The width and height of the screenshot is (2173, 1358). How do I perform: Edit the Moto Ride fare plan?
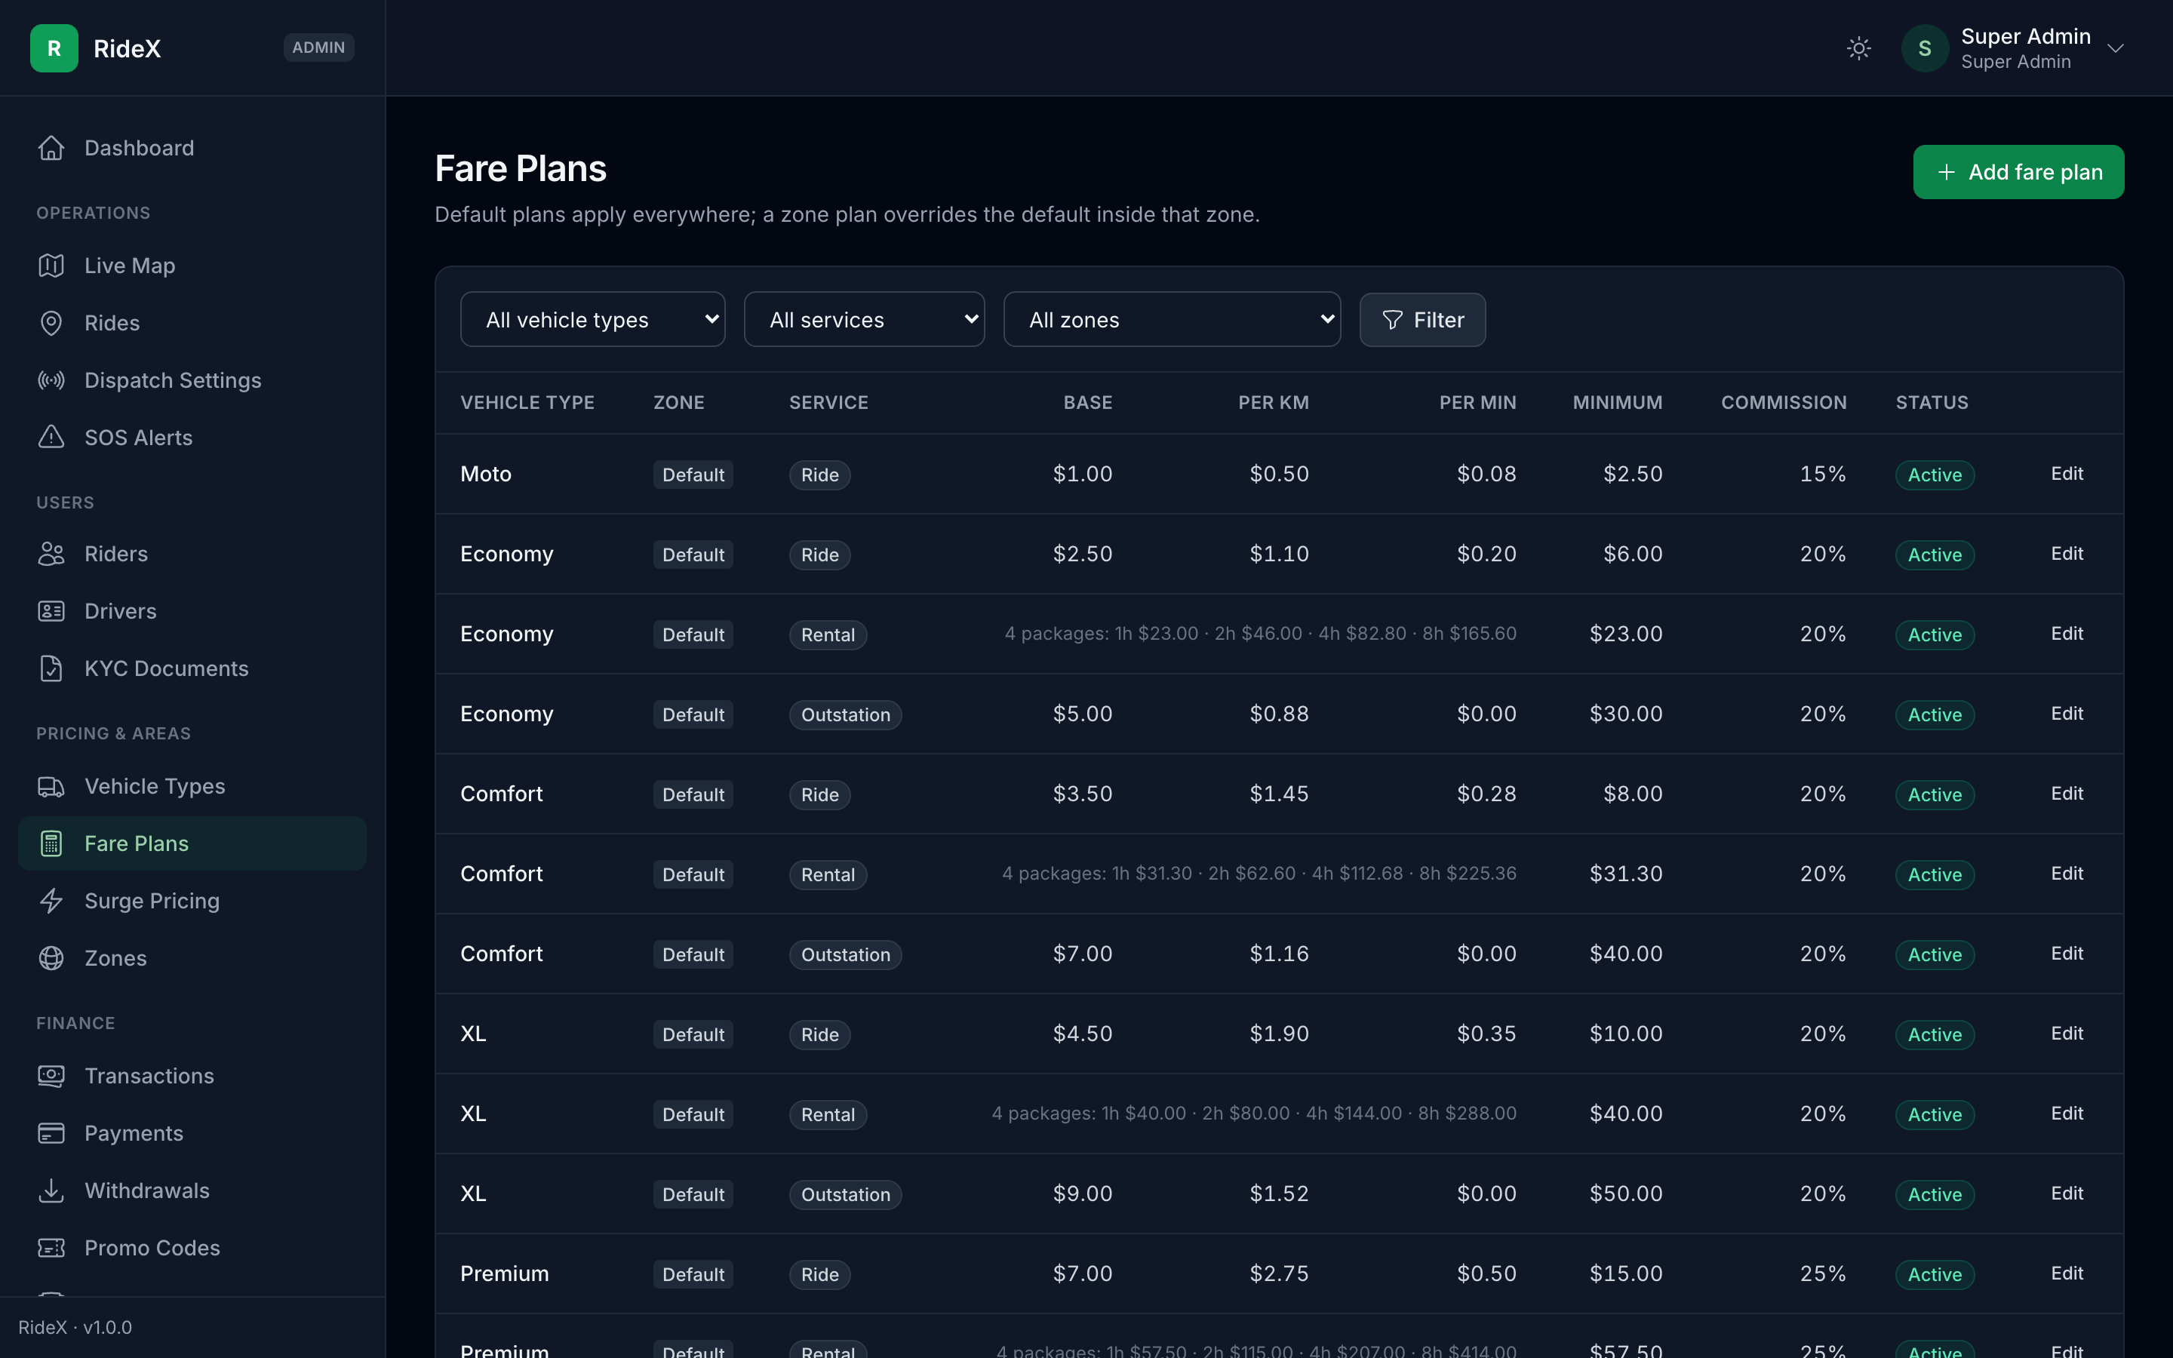coord(2067,475)
